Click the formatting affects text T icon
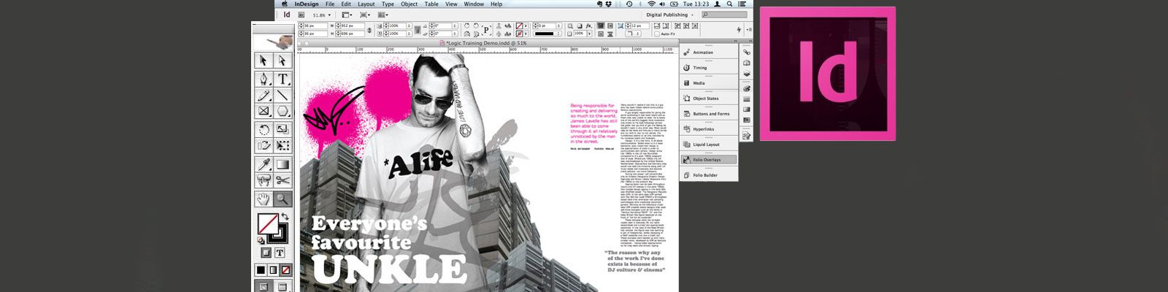 [280, 253]
